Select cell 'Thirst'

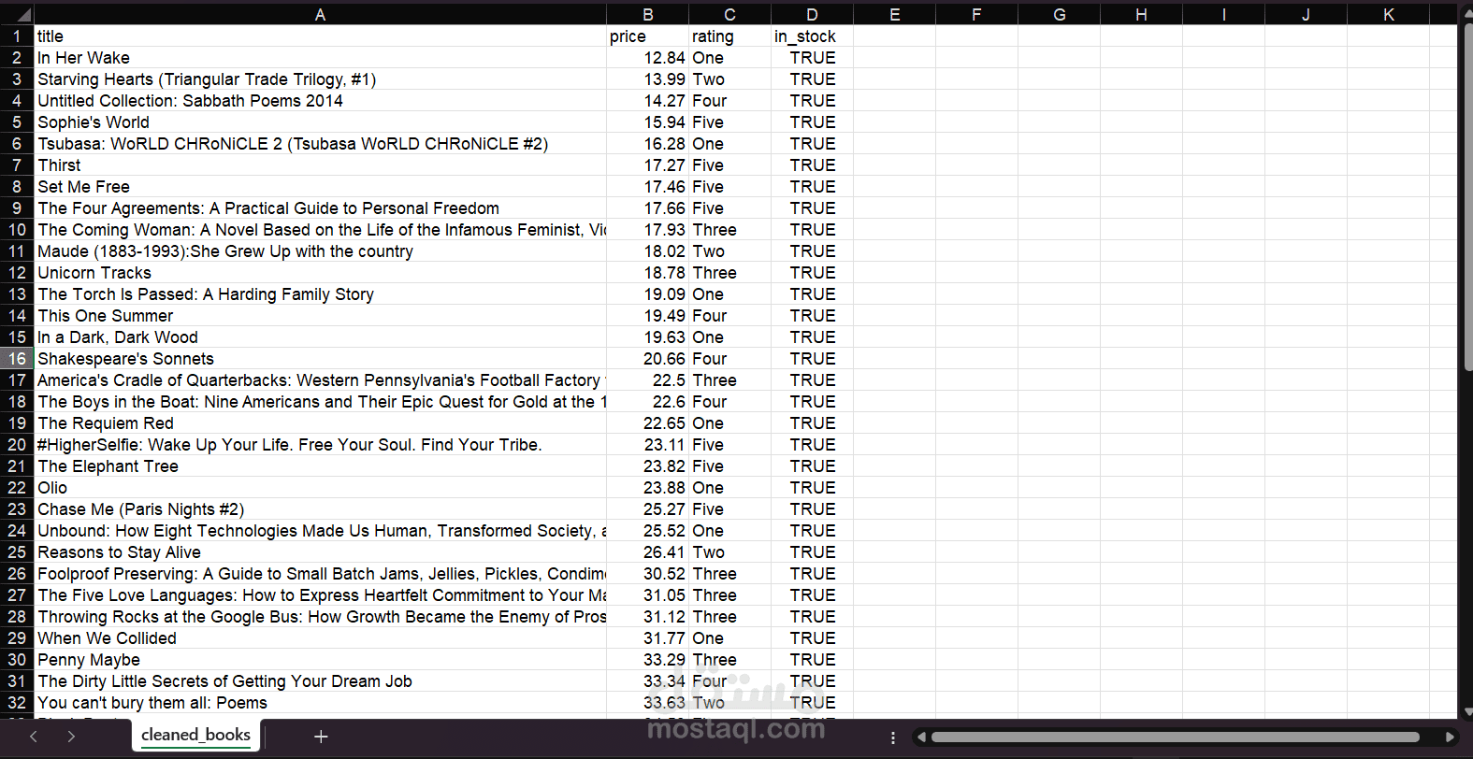click(x=320, y=165)
